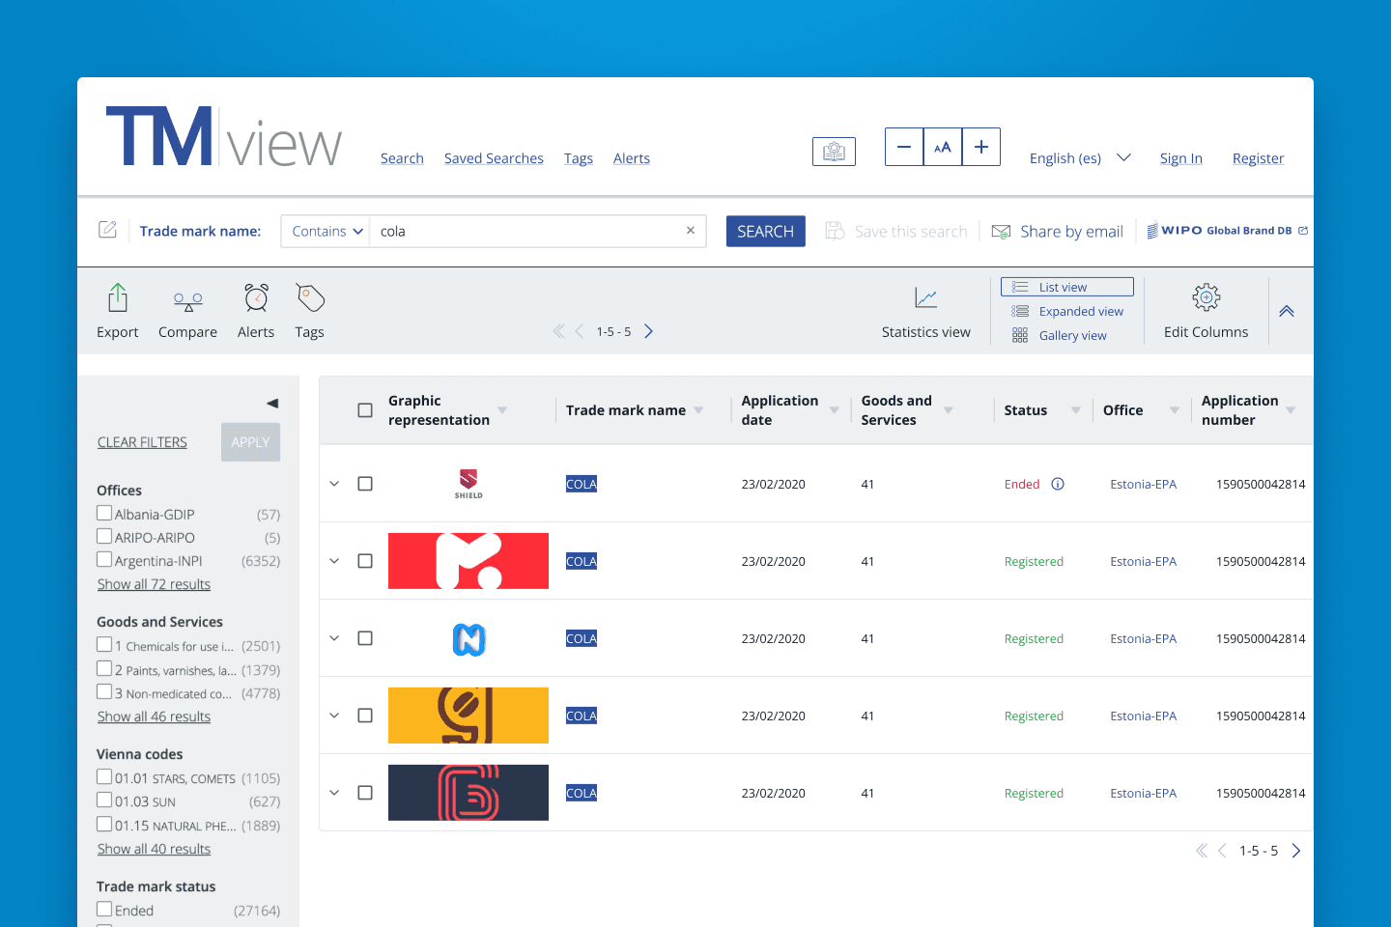Click the Alerts alarm clock icon
This screenshot has height=927, width=1391.
click(256, 298)
